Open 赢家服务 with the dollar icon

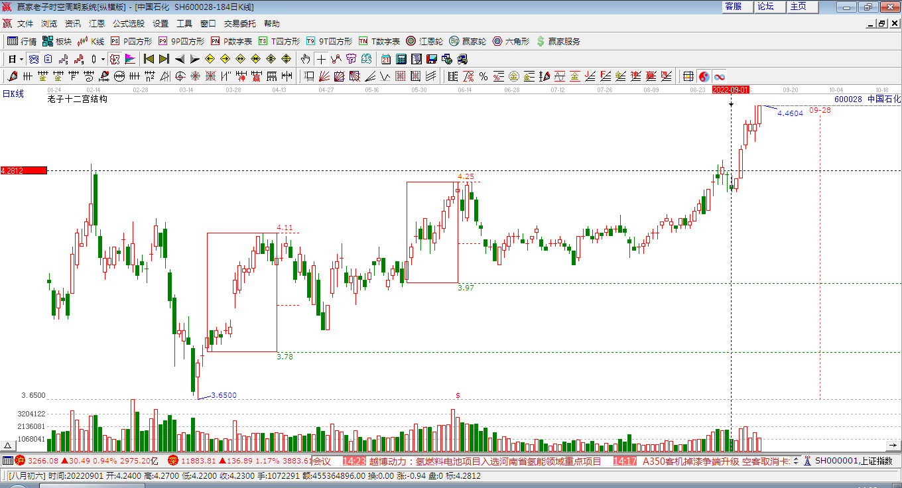tap(558, 41)
